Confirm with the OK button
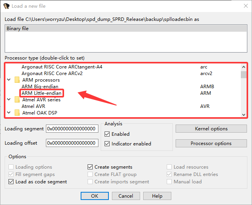 coord(95,196)
